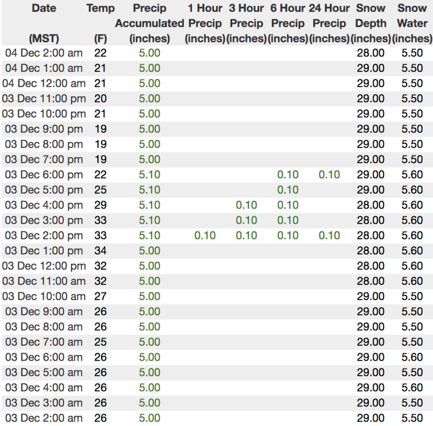The height and width of the screenshot is (426, 433).
Task: Click the temperature value 27
Action: click(x=101, y=296)
